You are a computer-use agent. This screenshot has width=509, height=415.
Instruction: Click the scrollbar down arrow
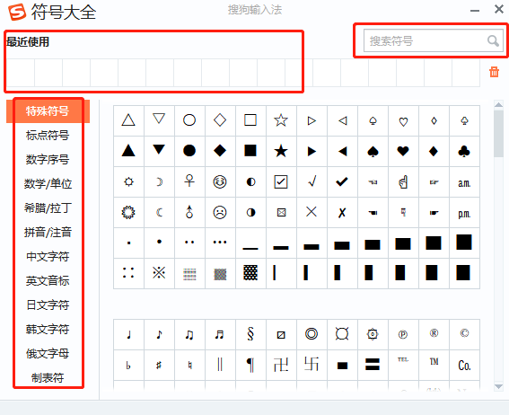coord(498,386)
